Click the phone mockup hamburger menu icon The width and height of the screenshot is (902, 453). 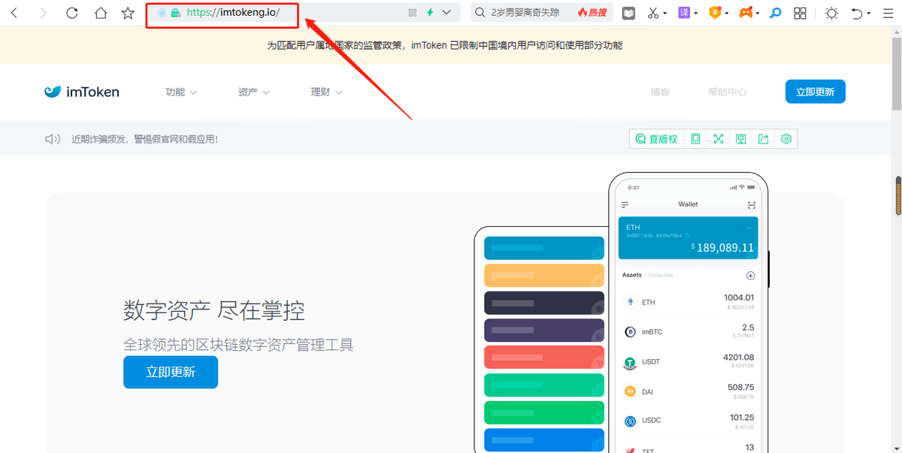pyautogui.click(x=625, y=204)
